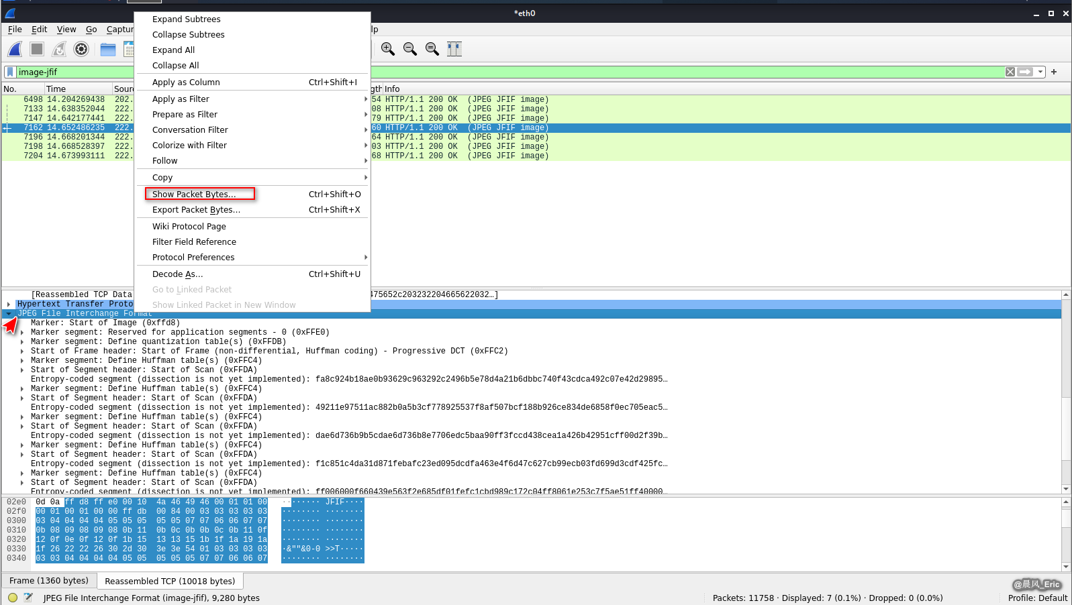1072x605 pixels.
Task: Select the Marker: Start of Image (0xffd8) line
Action: 105,323
